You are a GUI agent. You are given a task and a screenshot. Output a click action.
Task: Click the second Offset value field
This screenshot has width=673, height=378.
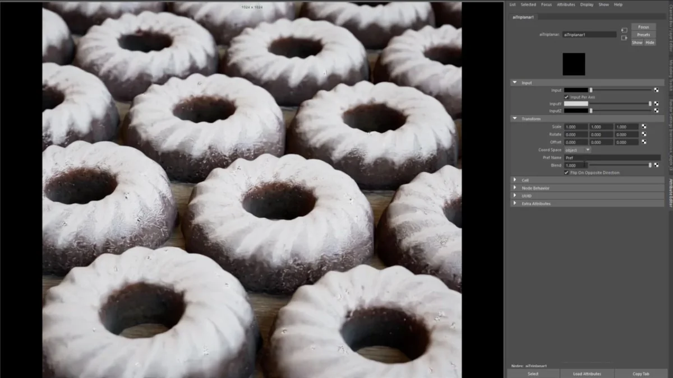(601, 142)
